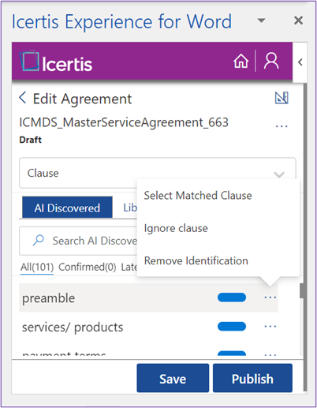Click the preamble confidence bar
This screenshot has width=317, height=408.
[232, 298]
